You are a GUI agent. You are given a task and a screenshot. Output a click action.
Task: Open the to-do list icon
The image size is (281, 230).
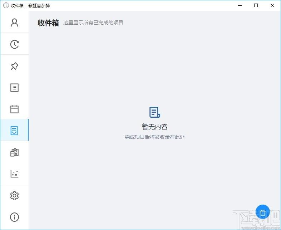[x=14, y=88]
